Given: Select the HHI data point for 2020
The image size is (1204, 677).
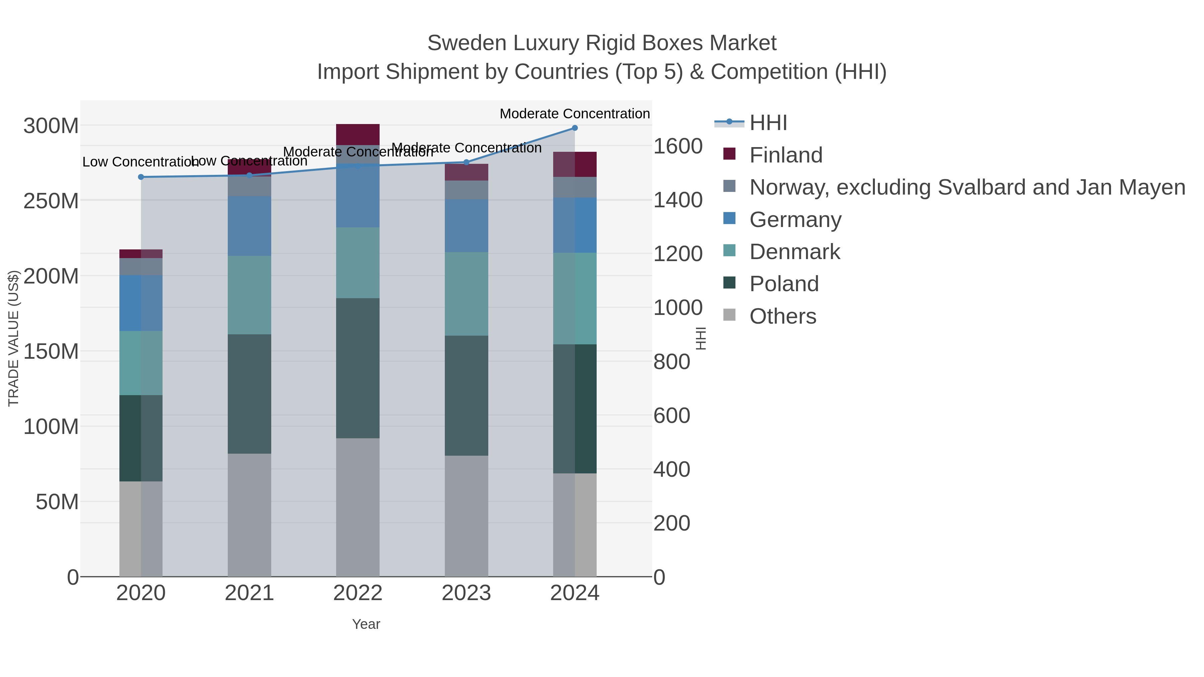Looking at the screenshot, I should point(141,177).
